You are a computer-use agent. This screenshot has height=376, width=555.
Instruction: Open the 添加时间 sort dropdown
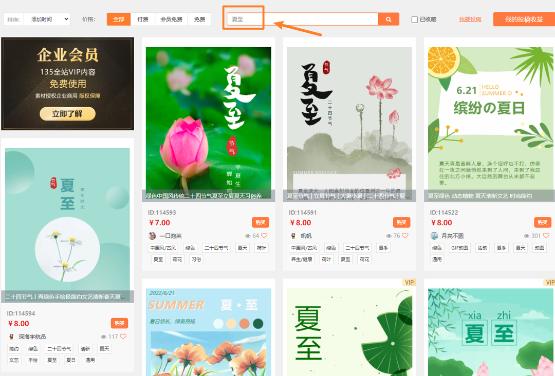click(x=47, y=19)
